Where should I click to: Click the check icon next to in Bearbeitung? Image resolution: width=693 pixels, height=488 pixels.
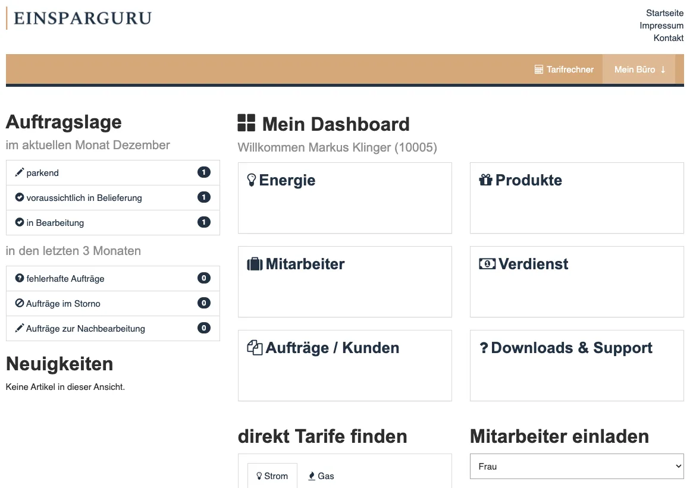pyautogui.click(x=20, y=222)
